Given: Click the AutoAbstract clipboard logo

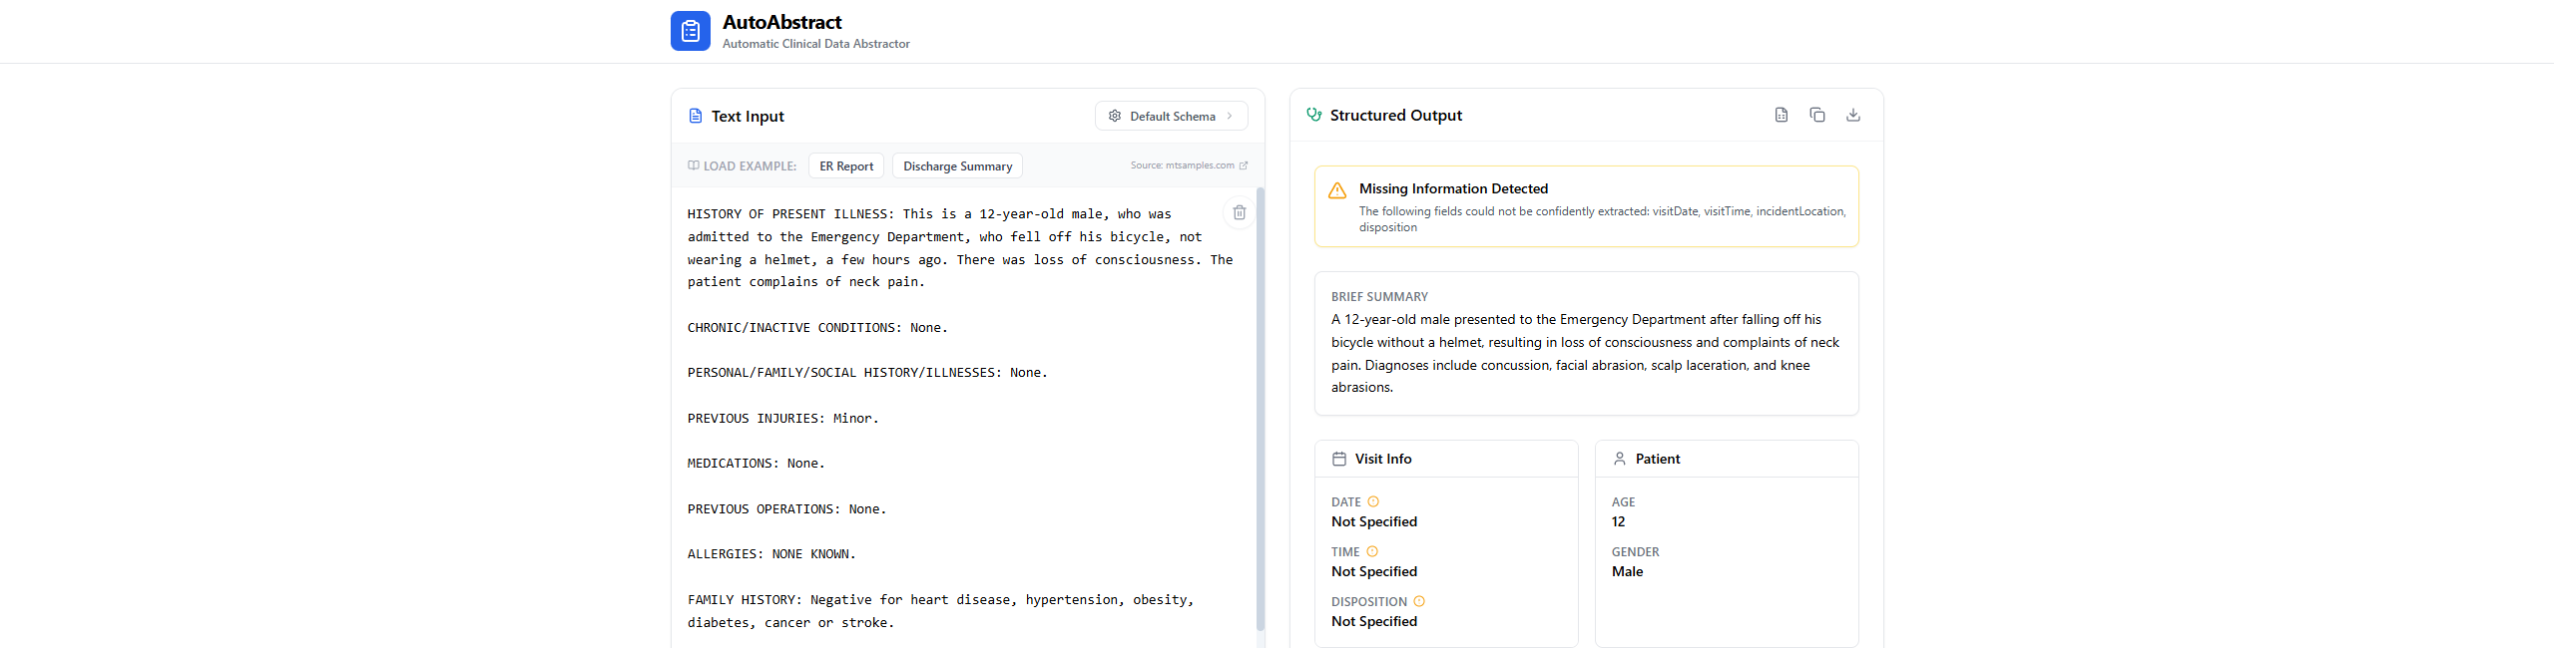Looking at the screenshot, I should [690, 31].
